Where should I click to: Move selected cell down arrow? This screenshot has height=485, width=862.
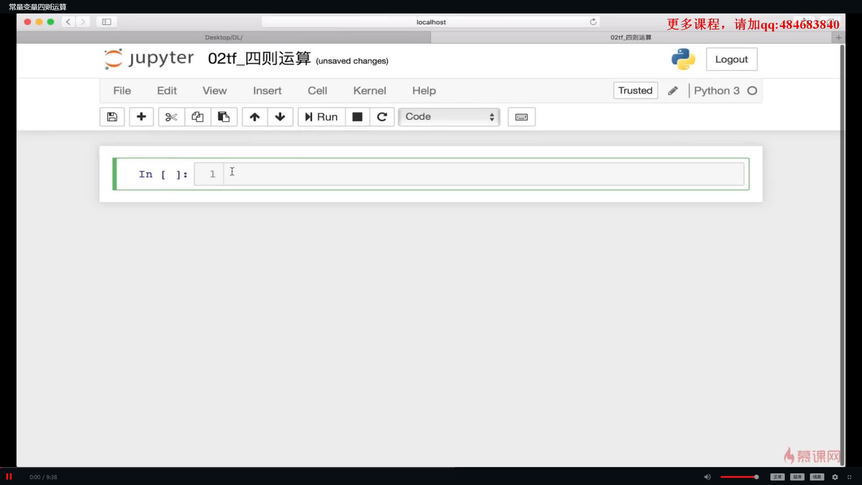[x=280, y=117]
